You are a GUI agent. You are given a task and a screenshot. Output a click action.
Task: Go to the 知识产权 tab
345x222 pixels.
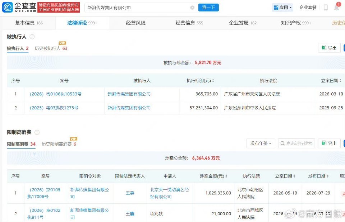(x=296, y=23)
